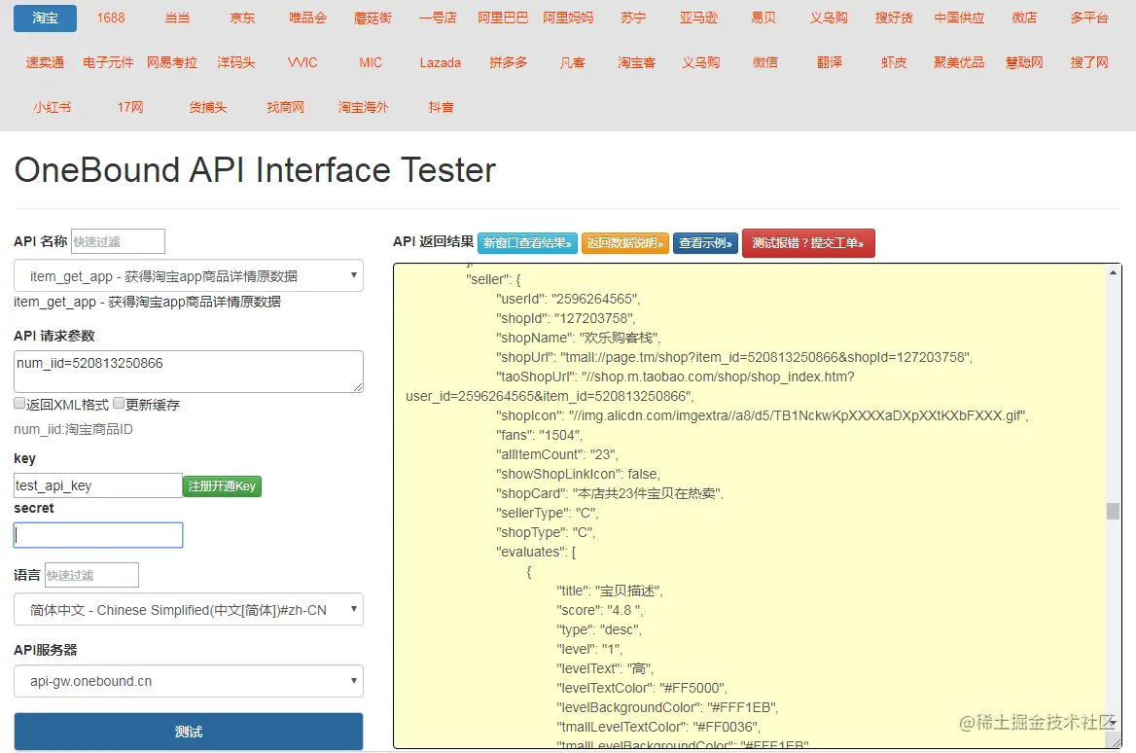Image resolution: width=1136 pixels, height=753 pixels.
Task: Click the "score": "4.8" line
Action: 599,610
